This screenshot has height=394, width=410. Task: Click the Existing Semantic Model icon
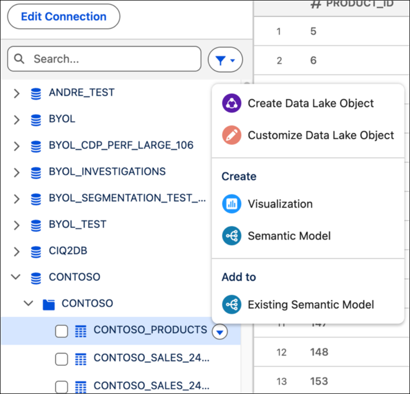pyautogui.click(x=232, y=304)
